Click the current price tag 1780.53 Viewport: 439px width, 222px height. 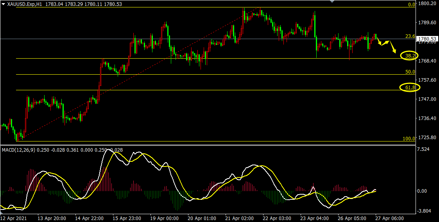(426, 39)
